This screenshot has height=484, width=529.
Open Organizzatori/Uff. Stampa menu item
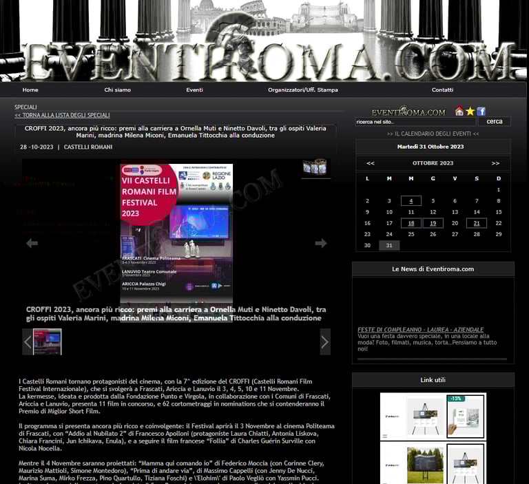pyautogui.click(x=303, y=90)
